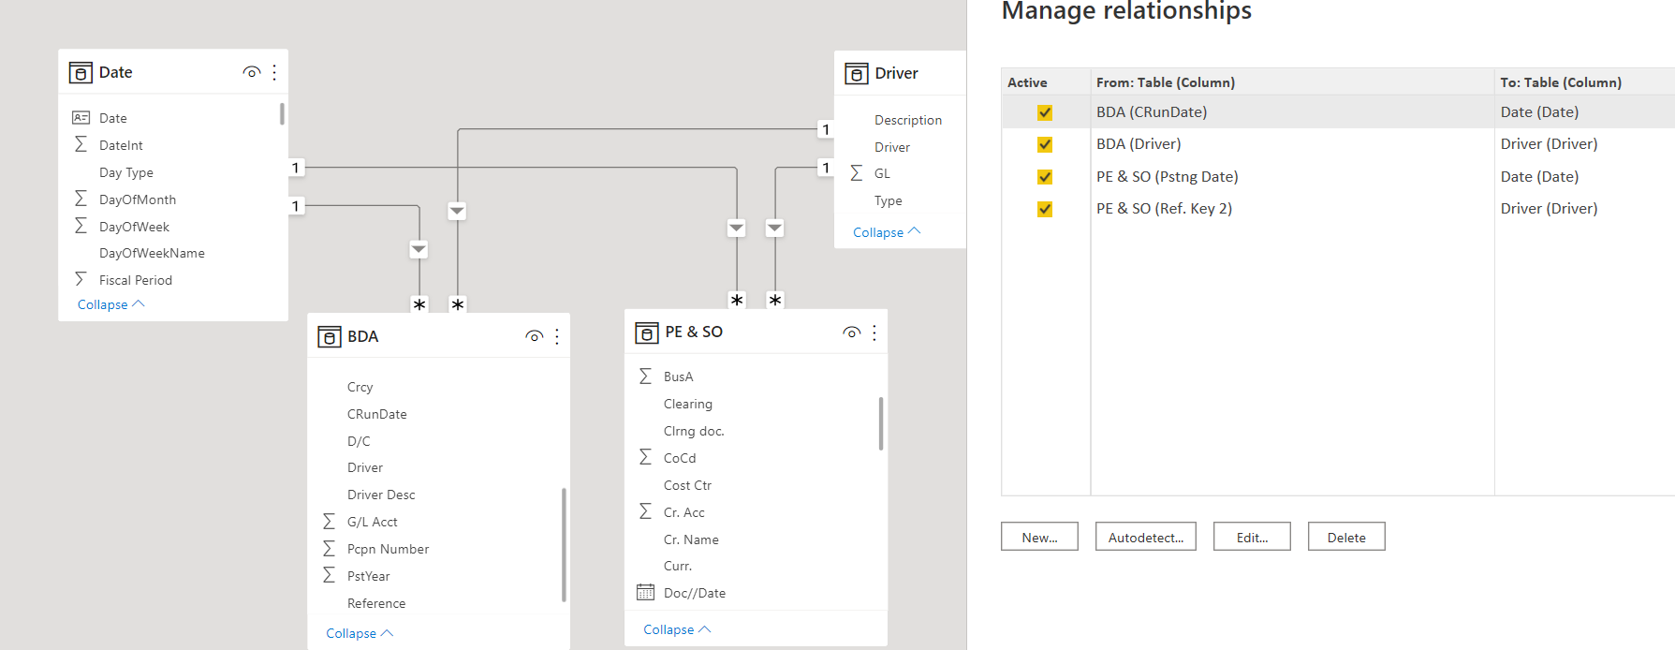The height and width of the screenshot is (650, 1675).
Task: Select DayOfWeekName field in Date table
Action: tap(152, 253)
